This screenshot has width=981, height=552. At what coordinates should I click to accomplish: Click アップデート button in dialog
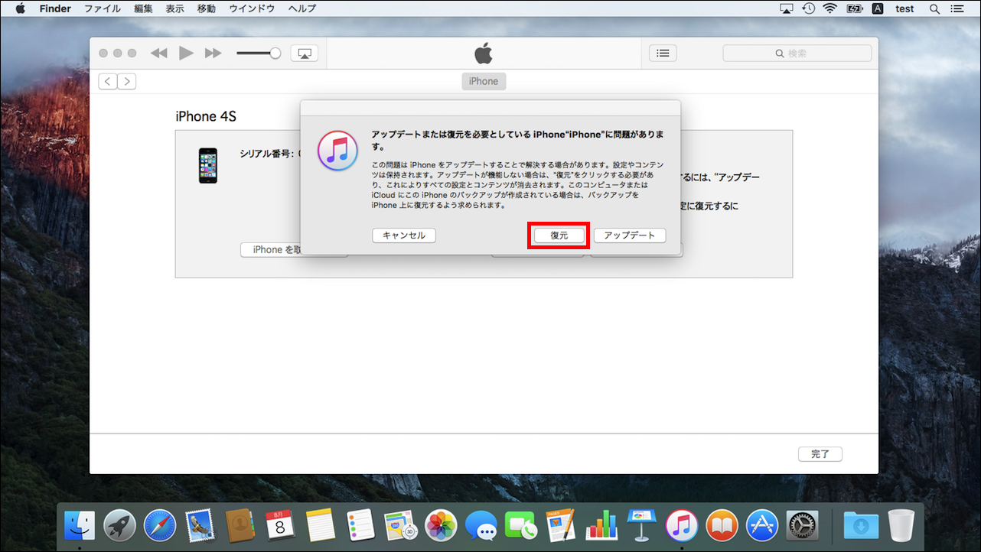click(x=630, y=235)
